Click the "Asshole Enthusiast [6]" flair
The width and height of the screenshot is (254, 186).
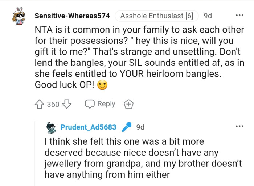pyautogui.click(x=156, y=16)
